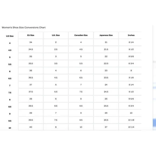Click the EU size 38.5 cell

tap(31, 106)
